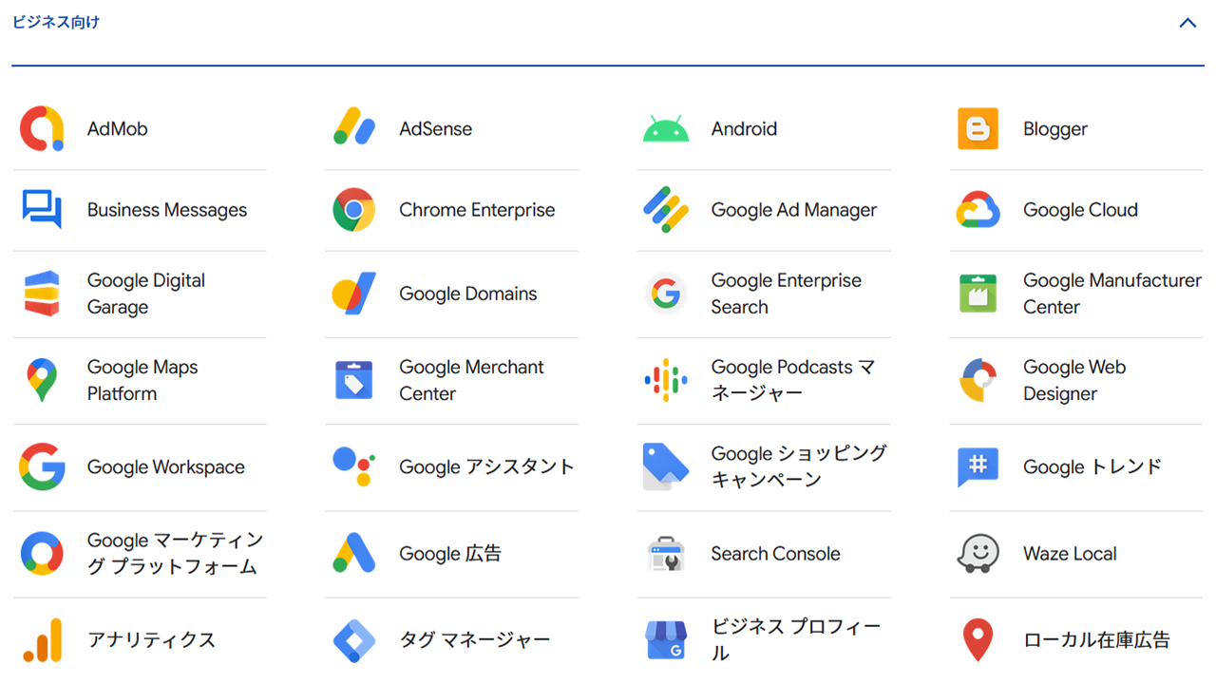Click the ビジネス向け section heading
Screen dimensions: 1216x684
[x=55, y=22]
